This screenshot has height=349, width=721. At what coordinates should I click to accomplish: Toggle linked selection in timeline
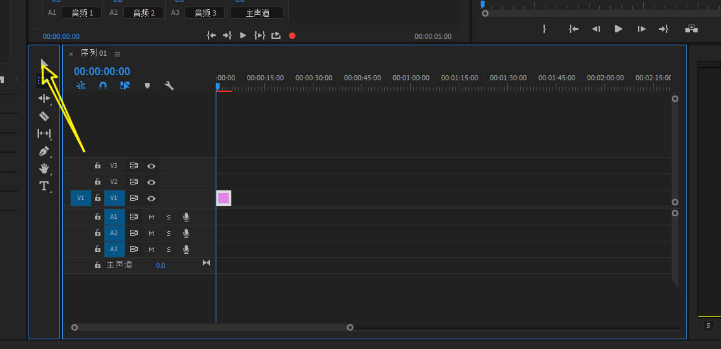[125, 85]
